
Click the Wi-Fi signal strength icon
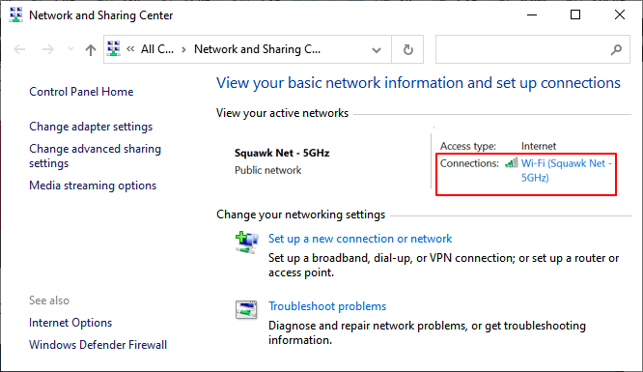pos(512,163)
